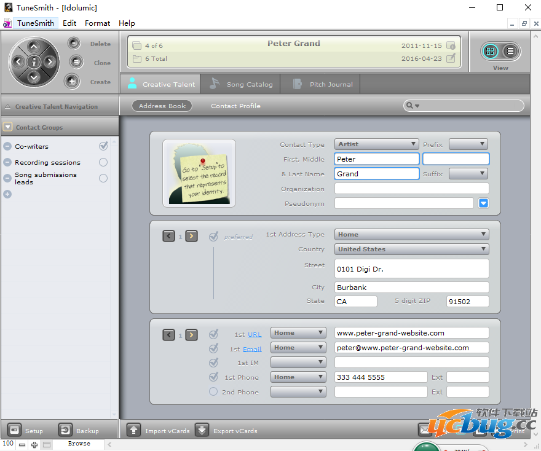Screen dimensions: 541x451
Task: Click the Clone record icon
Action: point(76,62)
